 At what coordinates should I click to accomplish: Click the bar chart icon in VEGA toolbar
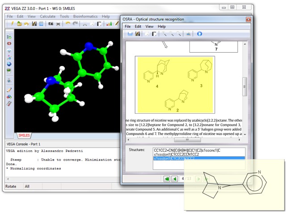click(109, 24)
